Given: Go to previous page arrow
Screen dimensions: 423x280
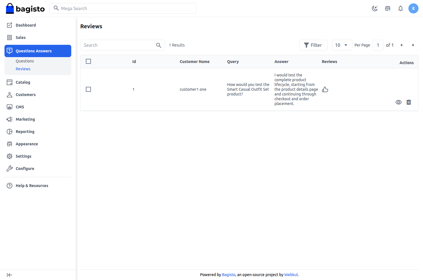Looking at the screenshot, I should (401, 45).
